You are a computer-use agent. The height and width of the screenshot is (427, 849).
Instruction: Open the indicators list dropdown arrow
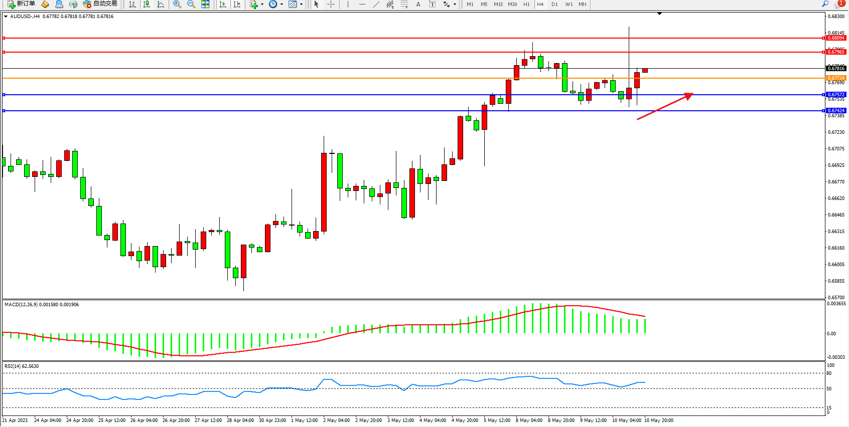click(262, 4)
